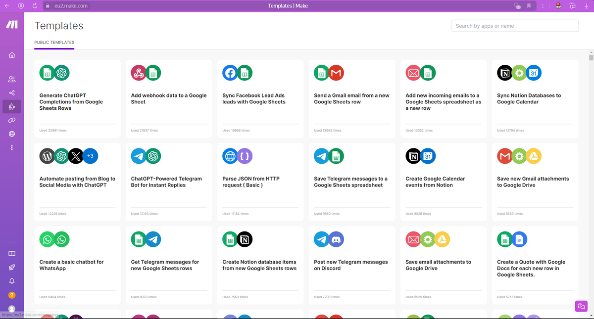Open the Scenarios share icon in the sidebar

click(12, 93)
